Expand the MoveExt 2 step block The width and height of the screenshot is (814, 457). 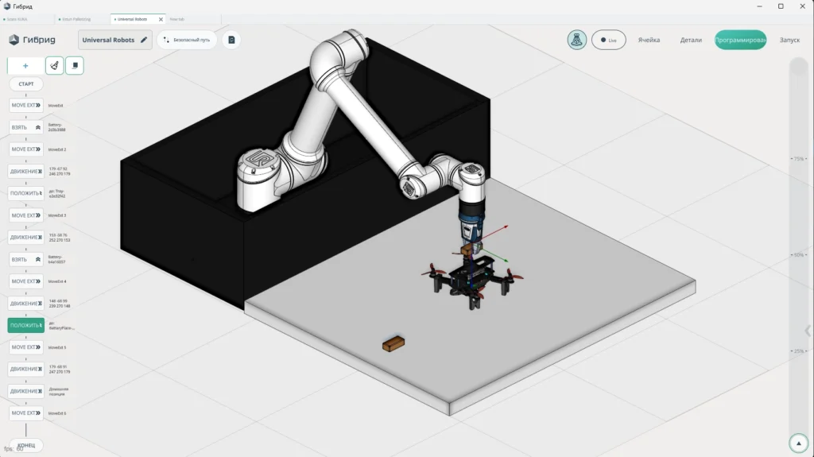(x=26, y=149)
